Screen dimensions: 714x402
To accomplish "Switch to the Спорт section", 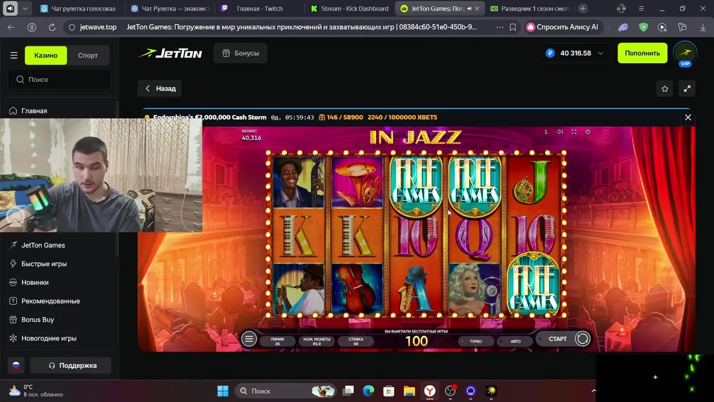I will pos(88,55).
